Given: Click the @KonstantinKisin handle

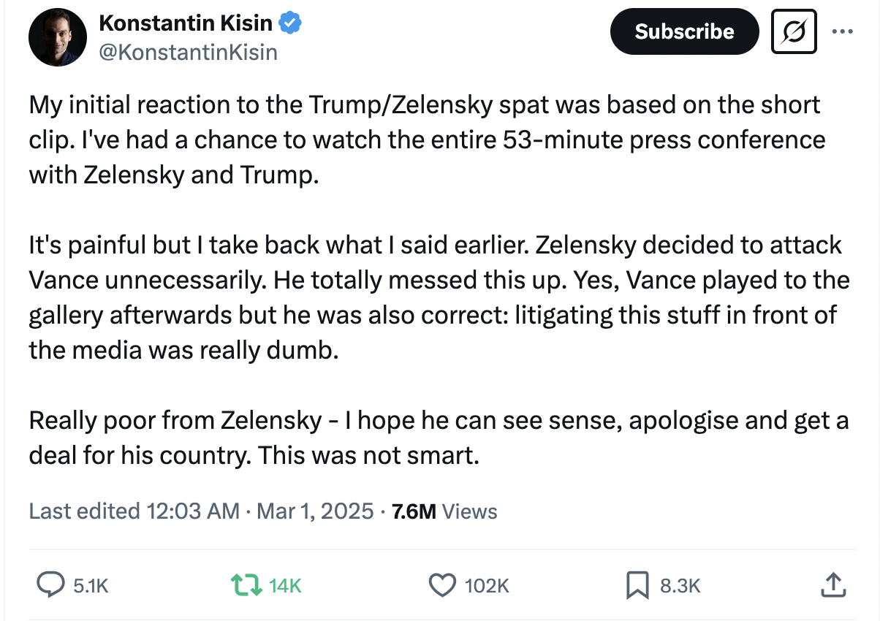Looking at the screenshot, I should point(187,53).
